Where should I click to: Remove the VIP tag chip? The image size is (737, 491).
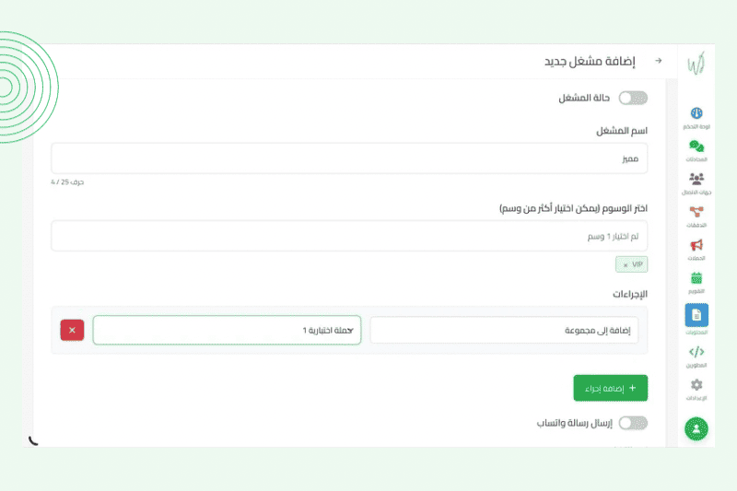[626, 264]
